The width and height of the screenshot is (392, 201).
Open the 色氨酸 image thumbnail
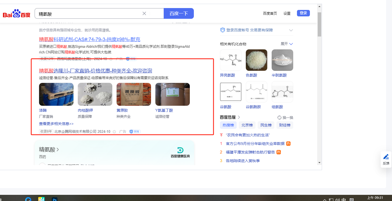pyautogui.click(x=257, y=60)
